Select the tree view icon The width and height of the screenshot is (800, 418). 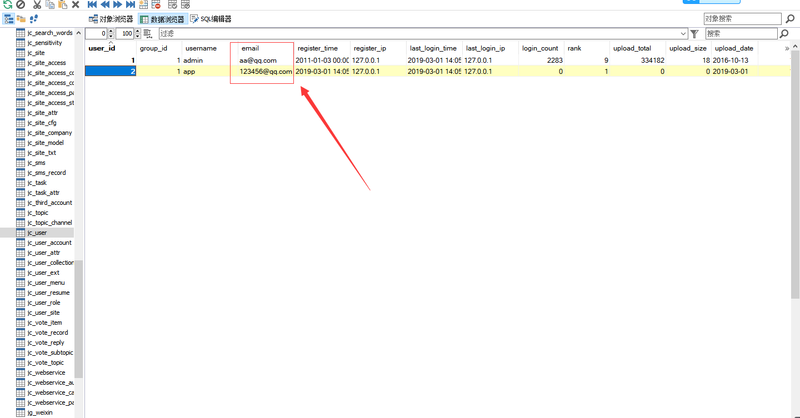(9, 19)
